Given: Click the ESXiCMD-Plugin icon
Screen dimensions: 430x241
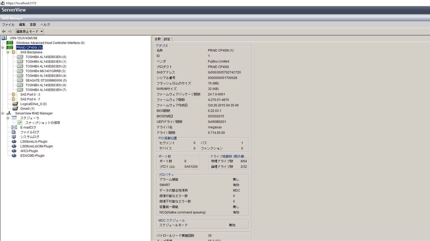Looking at the screenshot, I should pos(14,155).
